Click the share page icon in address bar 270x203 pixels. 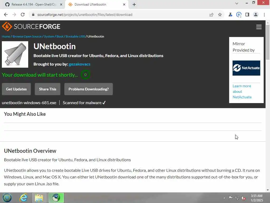coord(211,15)
